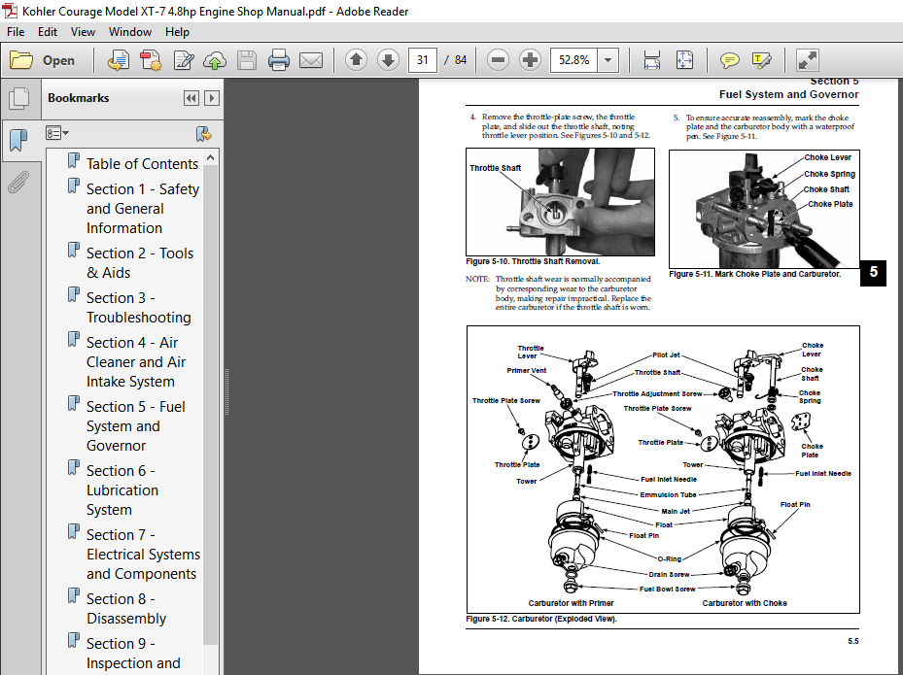Click the Figure 5-11 choke plate photo
Viewport: 903px width, 675px height.
point(764,209)
